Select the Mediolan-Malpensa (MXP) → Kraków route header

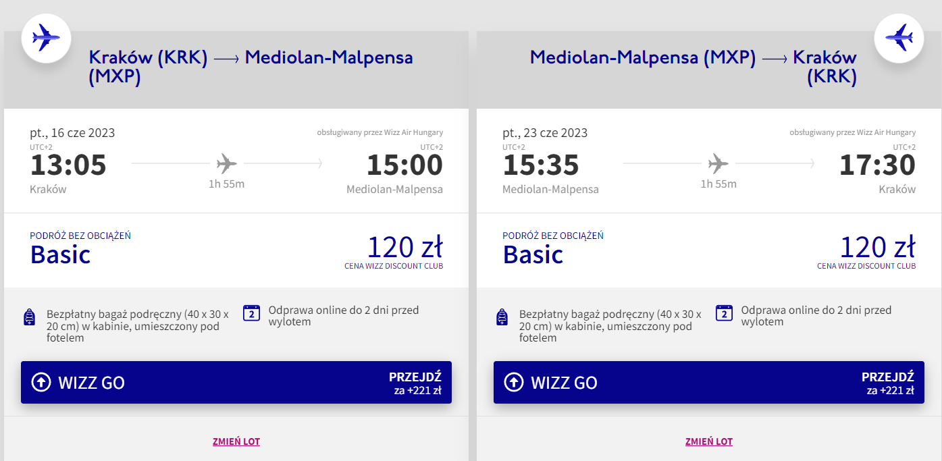(x=693, y=67)
